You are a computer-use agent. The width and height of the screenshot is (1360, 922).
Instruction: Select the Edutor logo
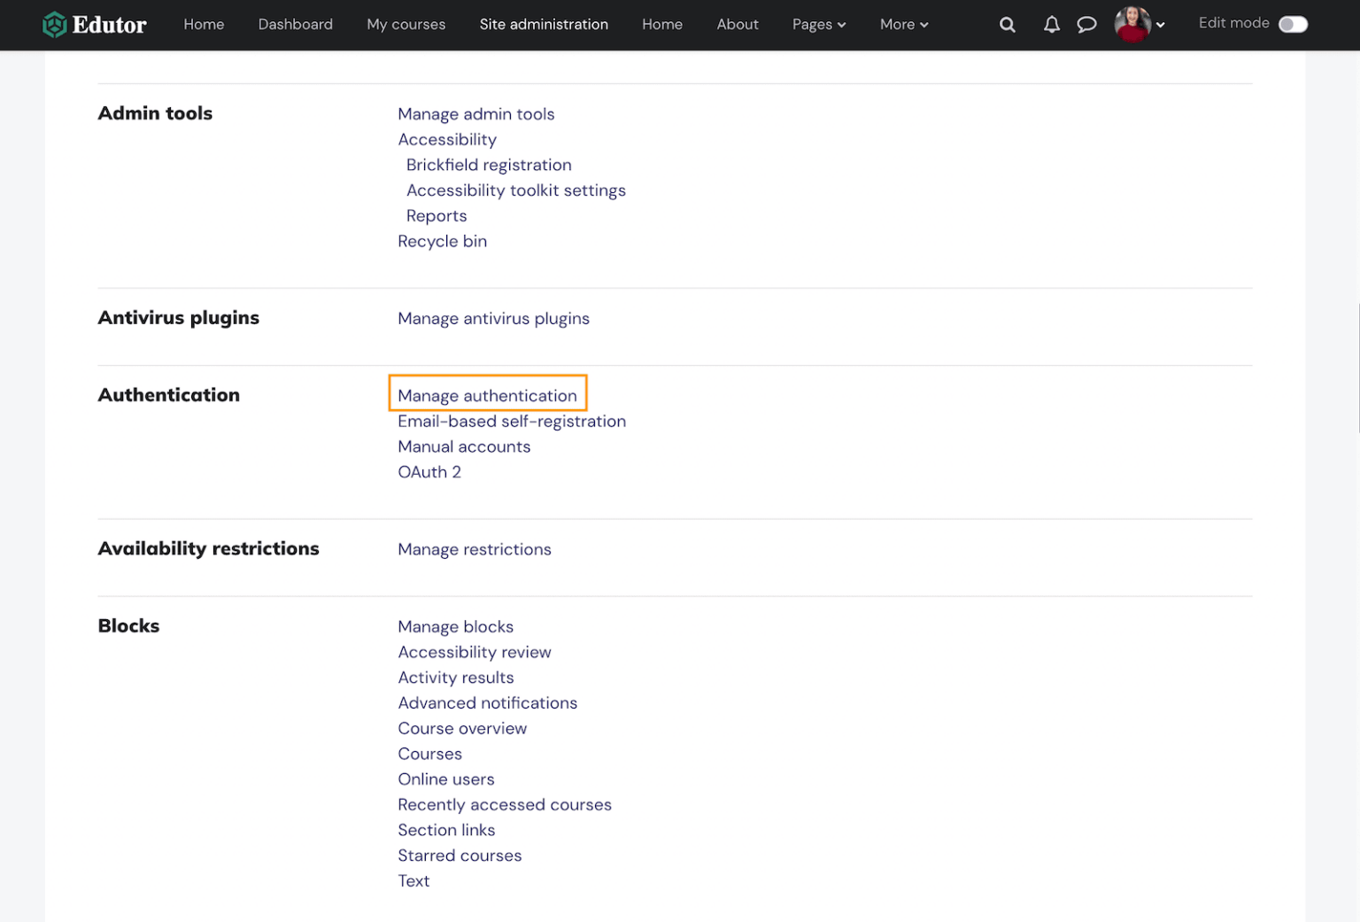(x=94, y=24)
